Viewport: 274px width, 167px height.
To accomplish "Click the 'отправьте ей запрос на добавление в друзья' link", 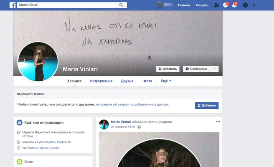I will pos(132,105).
